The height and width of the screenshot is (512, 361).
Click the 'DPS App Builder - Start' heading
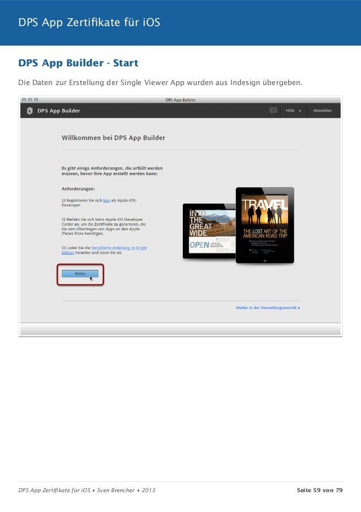78,63
